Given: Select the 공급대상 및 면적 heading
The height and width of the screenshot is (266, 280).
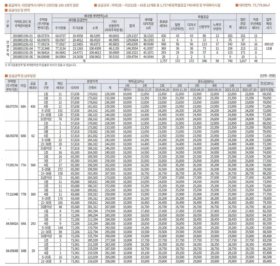Looking at the screenshot, I should (17, 10).
